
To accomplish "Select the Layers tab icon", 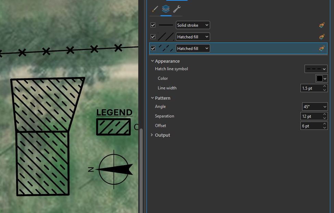I will point(166,9).
